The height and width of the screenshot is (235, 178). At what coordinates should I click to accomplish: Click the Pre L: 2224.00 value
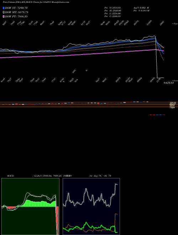(x=112, y=14)
